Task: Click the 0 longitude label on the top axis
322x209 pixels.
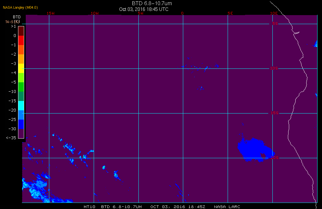Action: pyautogui.click(x=182, y=13)
